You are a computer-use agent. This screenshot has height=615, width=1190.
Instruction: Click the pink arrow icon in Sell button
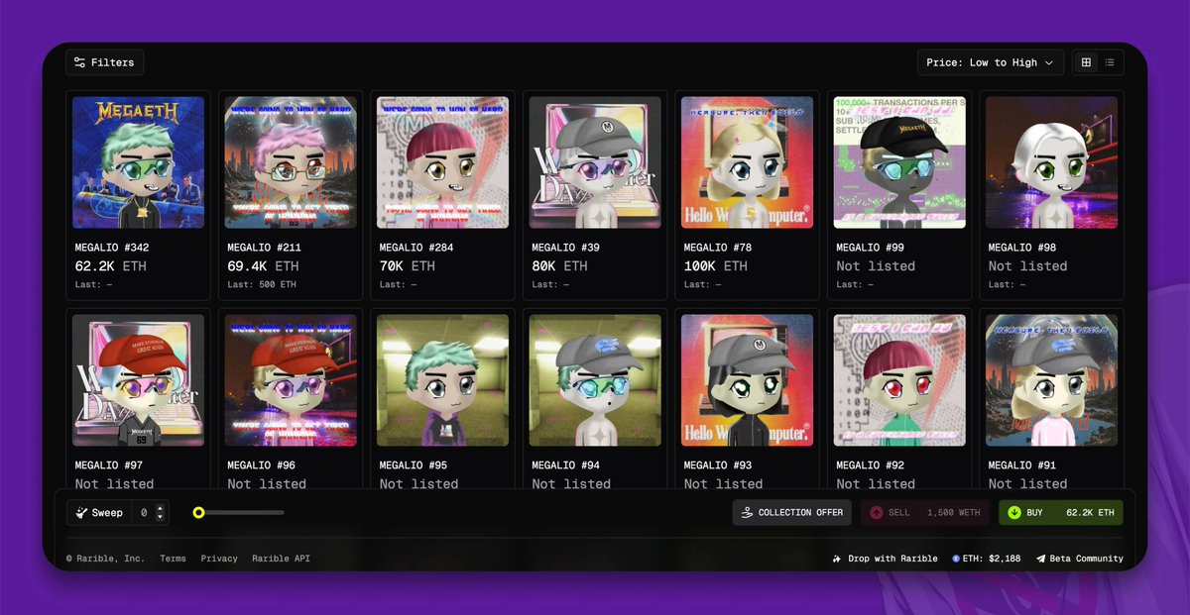click(876, 513)
